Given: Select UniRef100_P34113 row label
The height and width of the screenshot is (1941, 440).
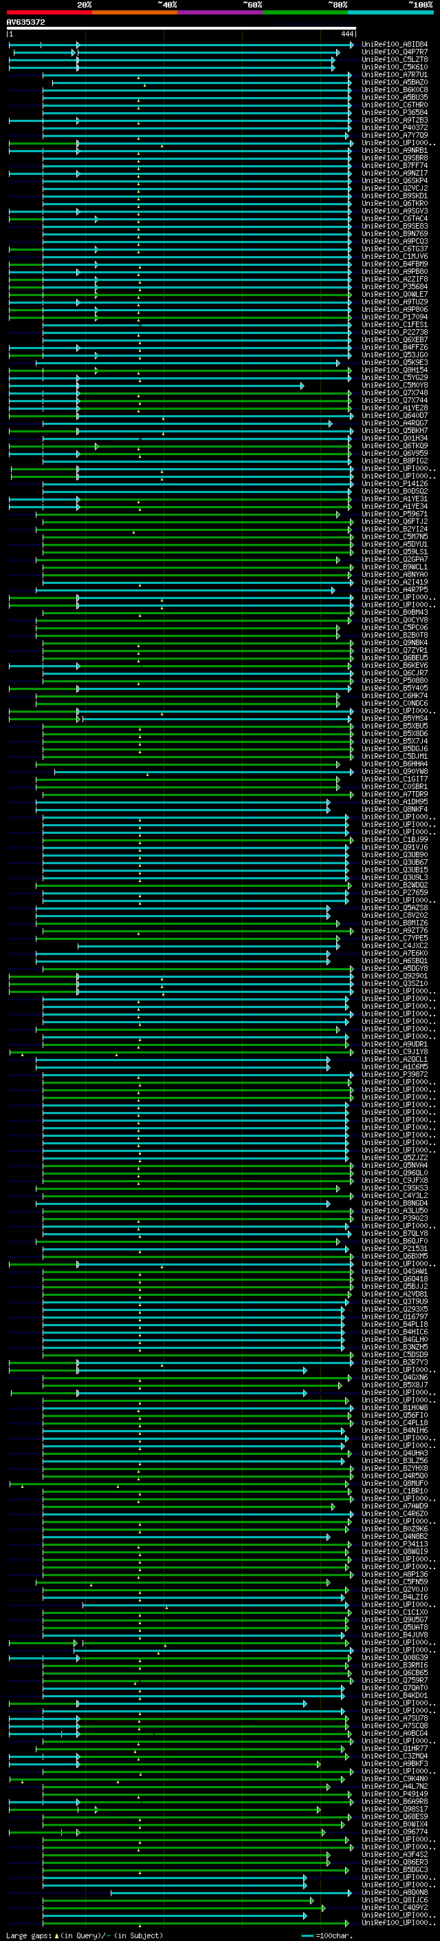Looking at the screenshot, I should (x=394, y=1544).
